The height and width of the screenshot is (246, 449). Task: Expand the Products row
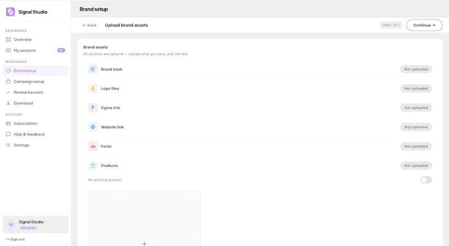click(x=260, y=166)
